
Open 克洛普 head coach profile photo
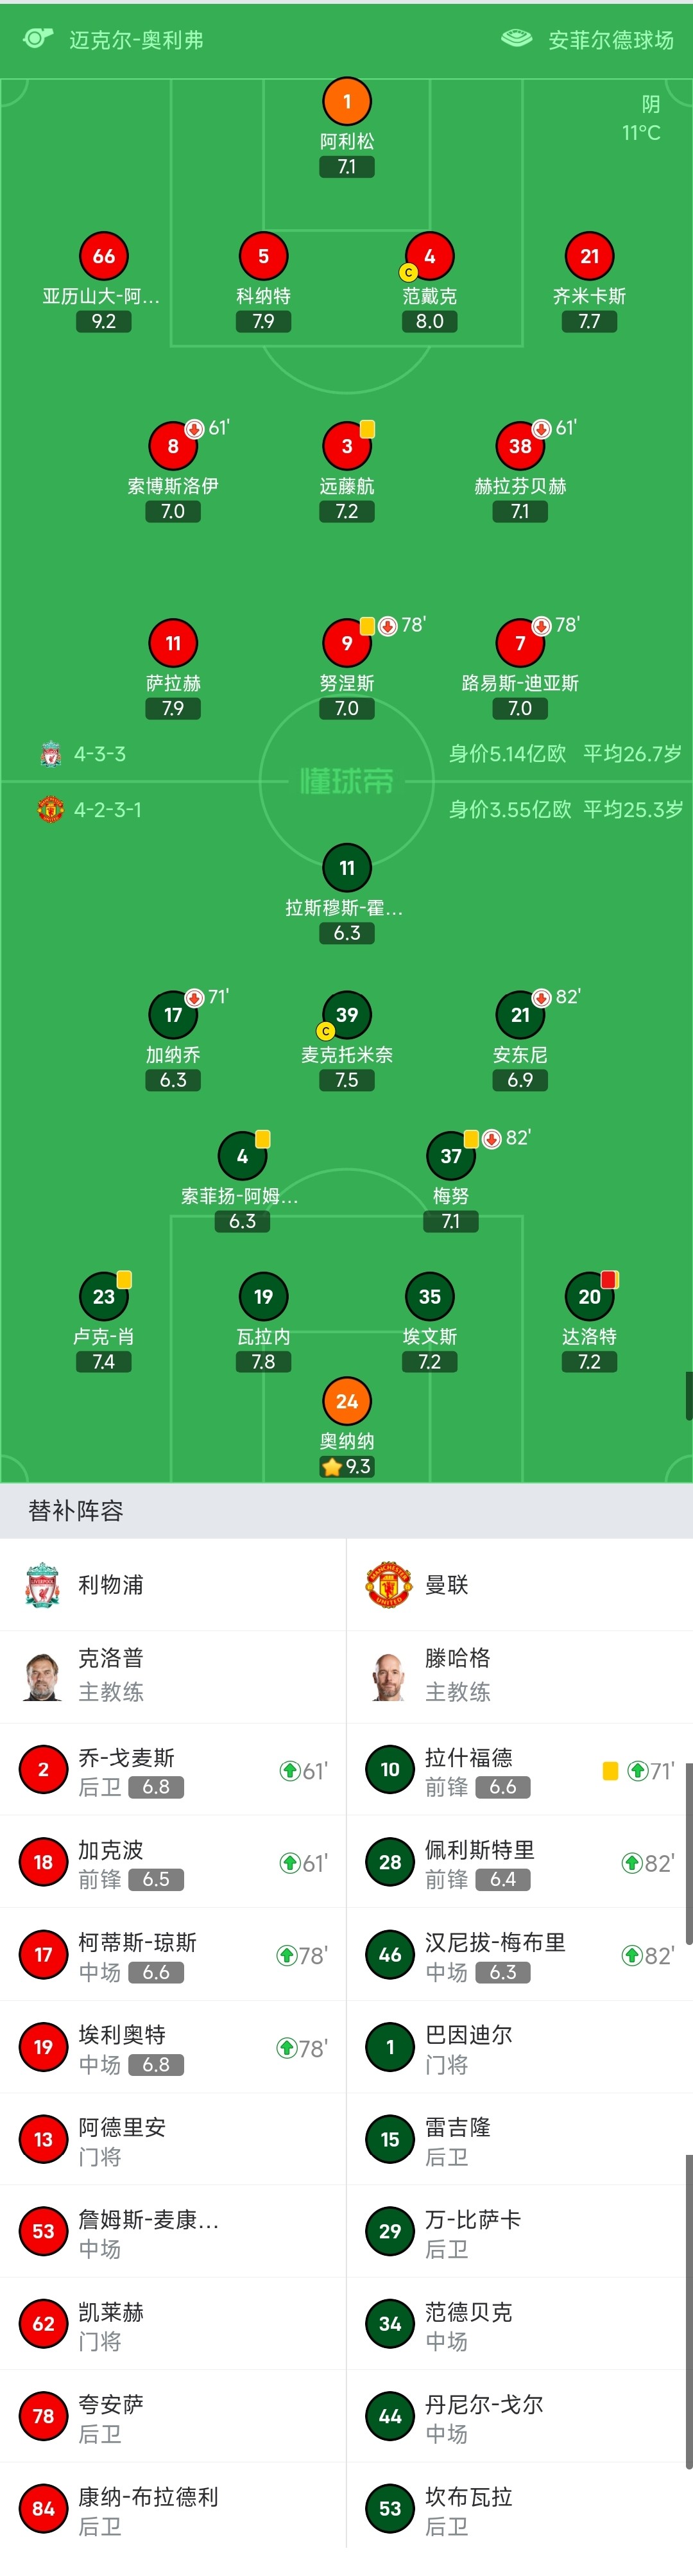(x=42, y=1676)
